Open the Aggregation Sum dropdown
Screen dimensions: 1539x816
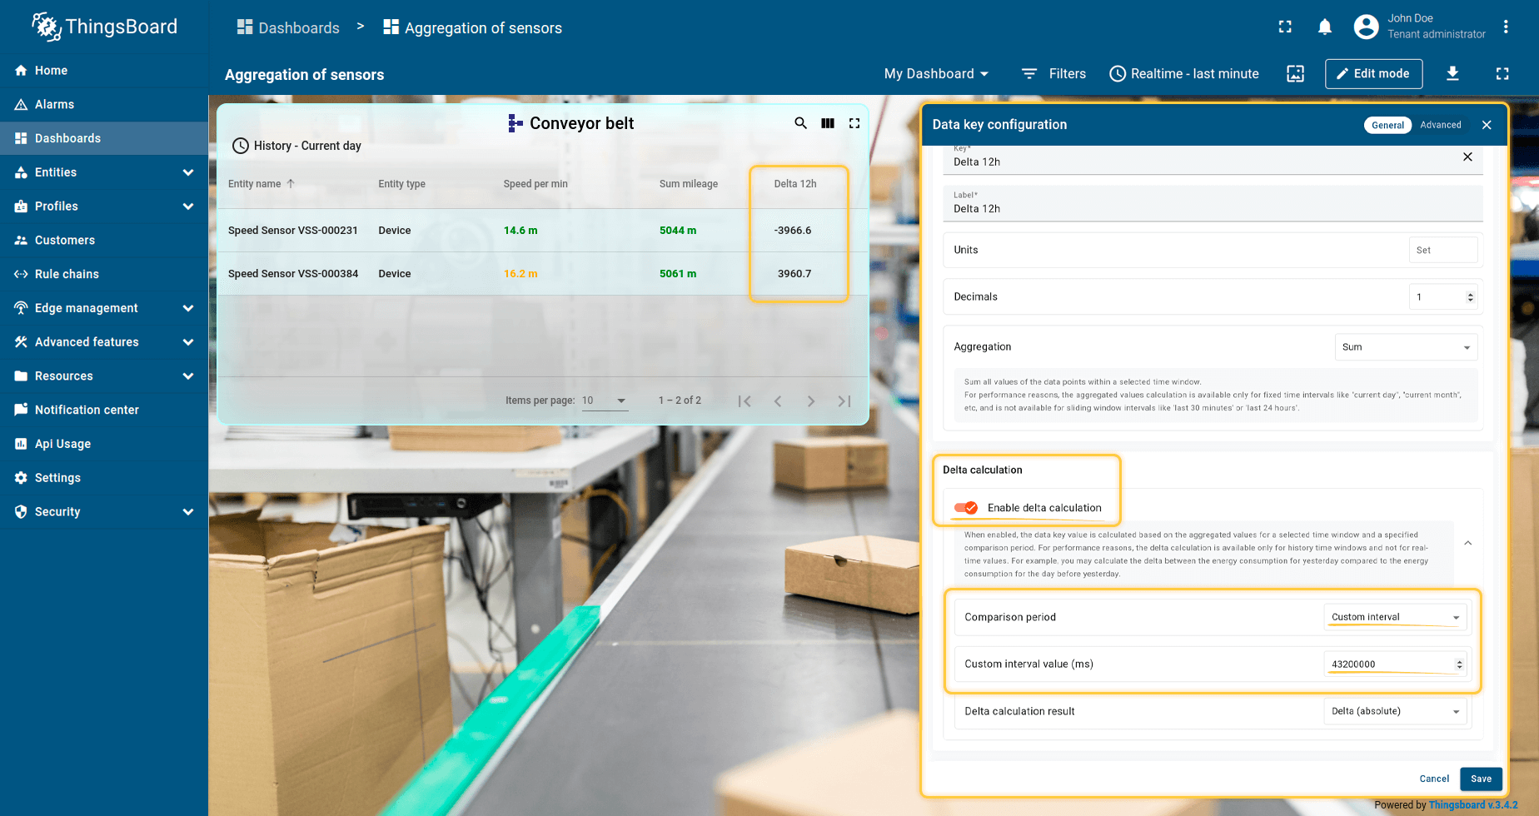[x=1406, y=347]
